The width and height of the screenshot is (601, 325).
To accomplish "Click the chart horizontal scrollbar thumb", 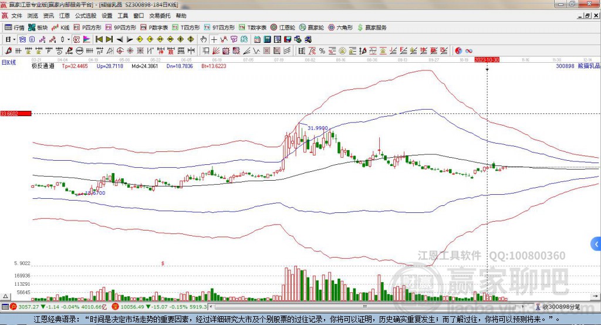I will [x=365, y=307].
